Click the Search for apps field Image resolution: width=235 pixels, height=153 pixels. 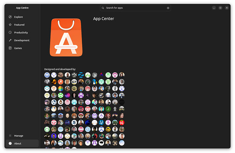(136, 8)
